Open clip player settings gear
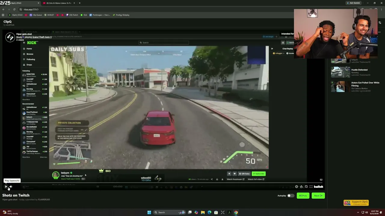 297,187
